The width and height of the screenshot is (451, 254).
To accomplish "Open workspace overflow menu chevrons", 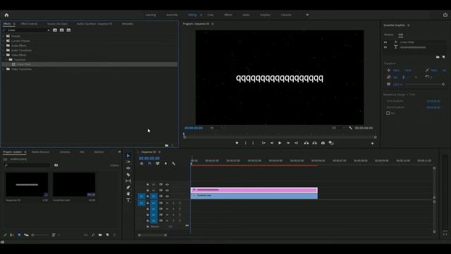I will coord(307,15).
